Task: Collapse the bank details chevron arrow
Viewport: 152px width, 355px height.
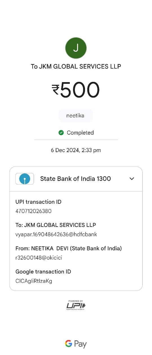Action: (x=132, y=179)
